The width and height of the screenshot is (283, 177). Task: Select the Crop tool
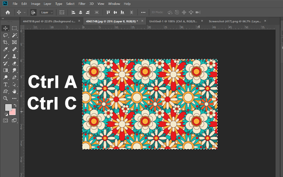[x=5, y=42]
